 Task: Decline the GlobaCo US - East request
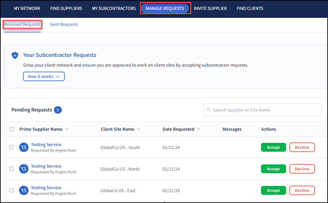click(302, 190)
